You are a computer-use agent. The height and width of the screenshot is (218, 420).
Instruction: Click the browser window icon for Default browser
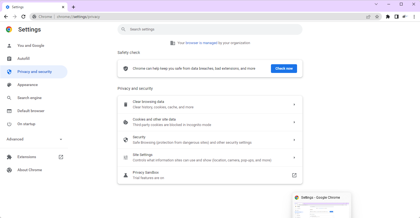click(x=9, y=111)
